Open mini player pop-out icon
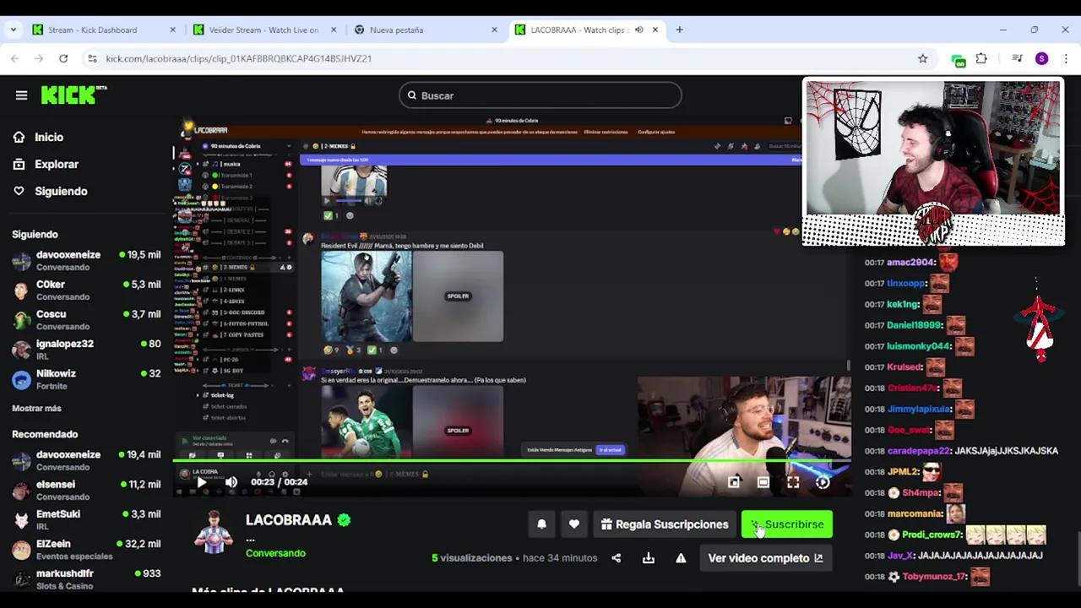The width and height of the screenshot is (1081, 608). pyautogui.click(x=733, y=482)
